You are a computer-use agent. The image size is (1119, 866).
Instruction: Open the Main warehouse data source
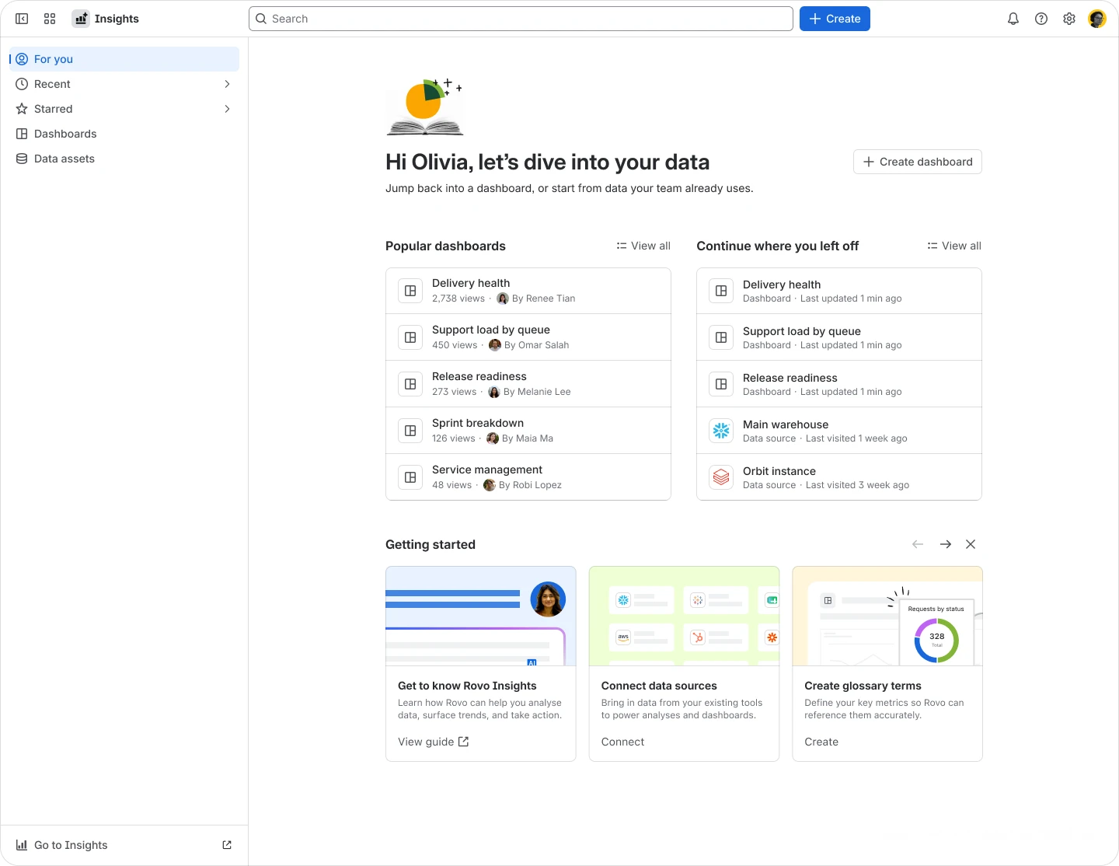(x=839, y=431)
